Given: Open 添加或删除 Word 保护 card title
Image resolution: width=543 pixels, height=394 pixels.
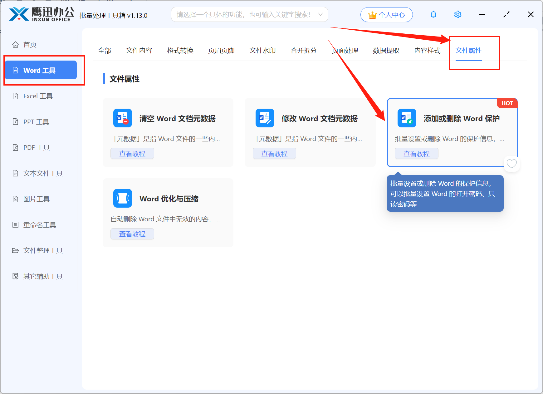Looking at the screenshot, I should 462,119.
